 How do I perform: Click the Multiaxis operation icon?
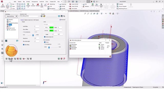click(86, 6)
